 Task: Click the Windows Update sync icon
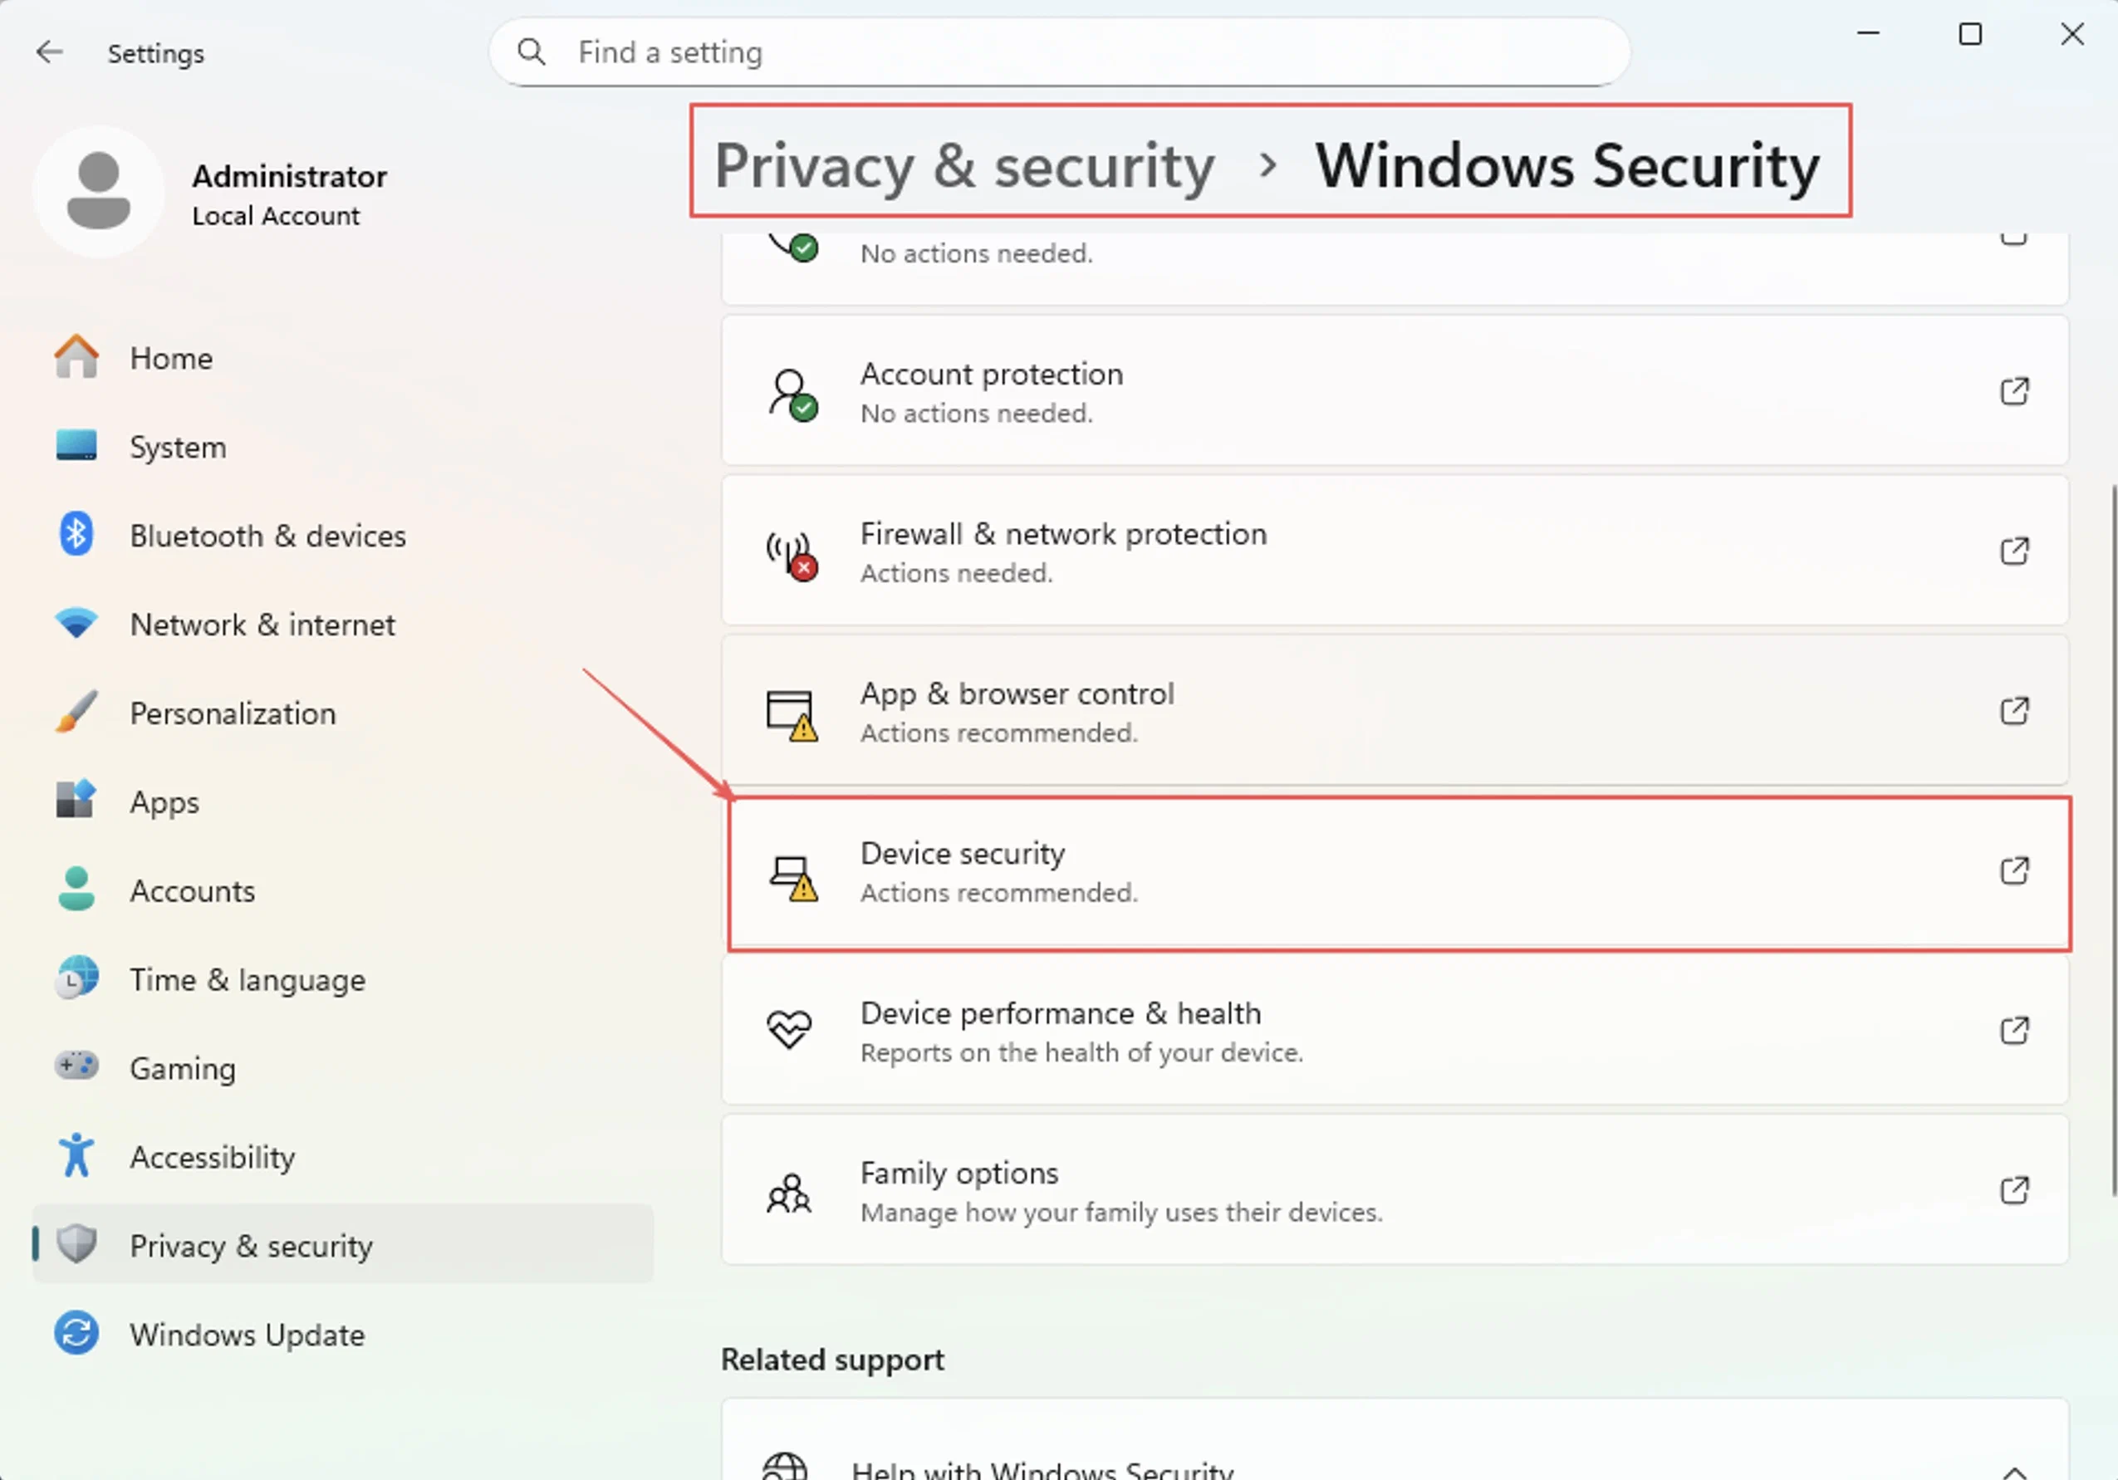coord(76,1333)
